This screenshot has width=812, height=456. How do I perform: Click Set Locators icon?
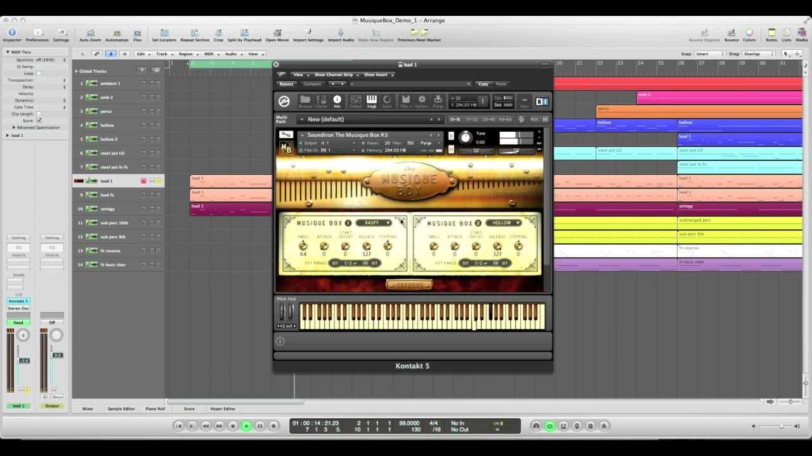pos(164,35)
